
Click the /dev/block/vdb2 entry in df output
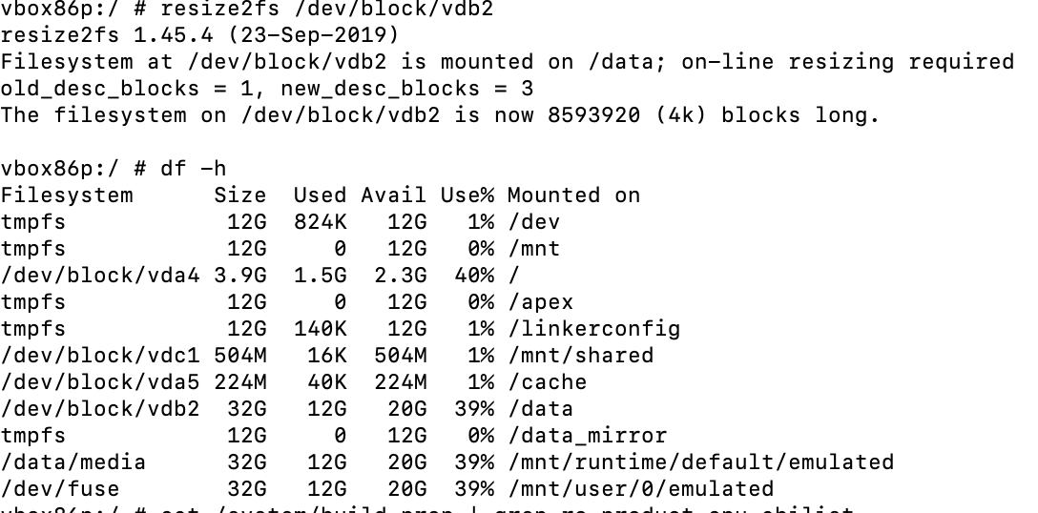coord(100,409)
